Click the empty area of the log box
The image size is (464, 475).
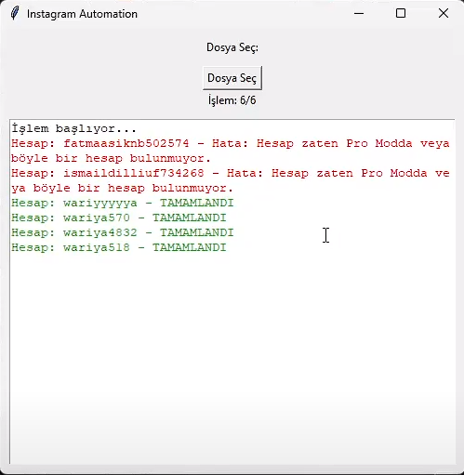[x=232, y=356]
